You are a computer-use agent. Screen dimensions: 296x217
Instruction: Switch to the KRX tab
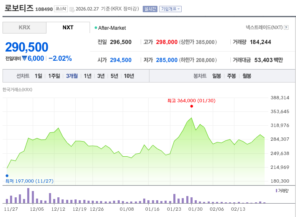(x=25, y=28)
